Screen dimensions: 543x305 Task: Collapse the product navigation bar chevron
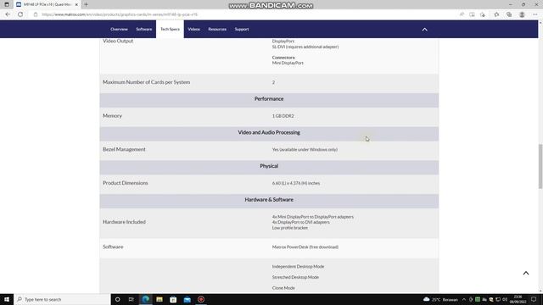[424, 30]
